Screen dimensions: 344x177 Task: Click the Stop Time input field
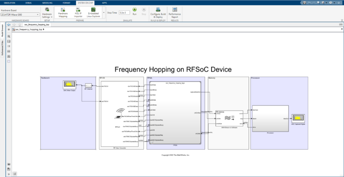(124, 13)
